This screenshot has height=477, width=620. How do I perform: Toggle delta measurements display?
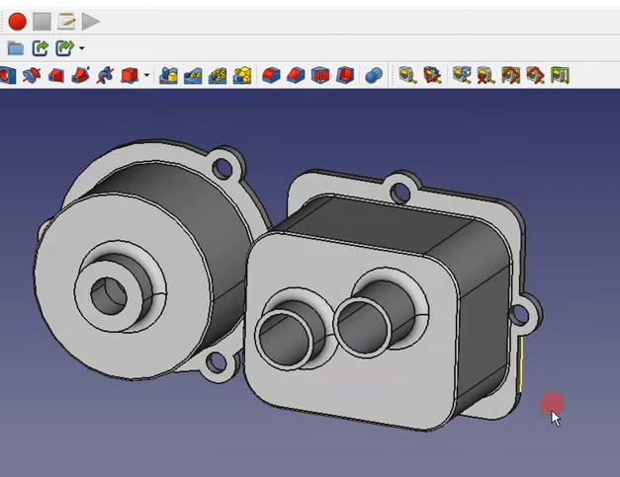[561, 75]
